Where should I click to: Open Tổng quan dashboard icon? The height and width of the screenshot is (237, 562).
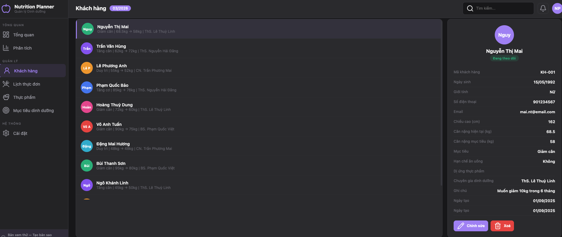pos(6,35)
